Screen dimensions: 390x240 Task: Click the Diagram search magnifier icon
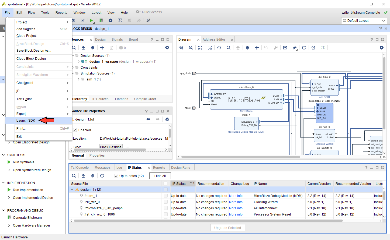pyautogui.click(x=229, y=48)
